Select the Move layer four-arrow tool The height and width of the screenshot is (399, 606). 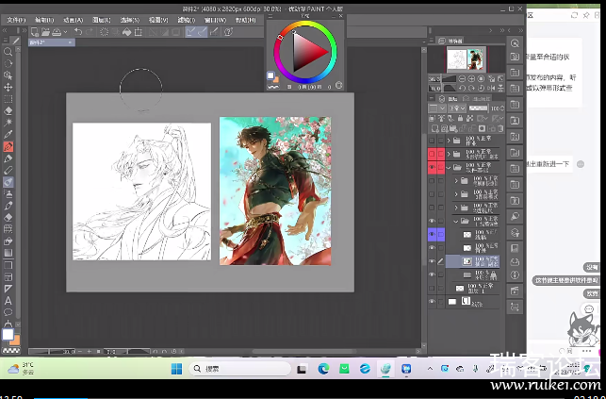(x=8, y=88)
